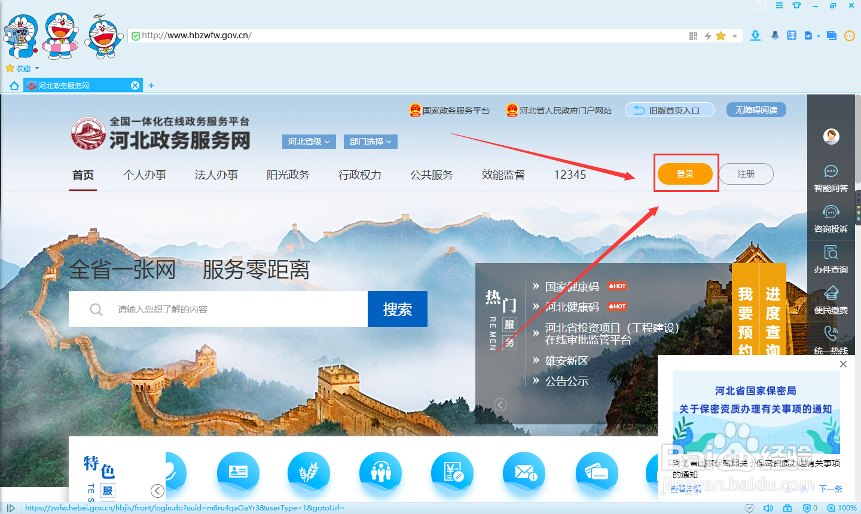The height and width of the screenshot is (514, 861).
Task: Expand the 部门选择 dropdown
Action: (x=370, y=142)
